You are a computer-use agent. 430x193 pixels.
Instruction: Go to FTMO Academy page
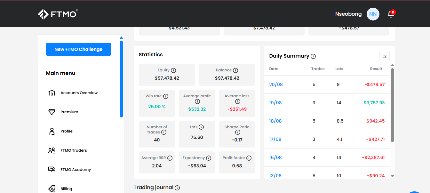click(x=76, y=170)
